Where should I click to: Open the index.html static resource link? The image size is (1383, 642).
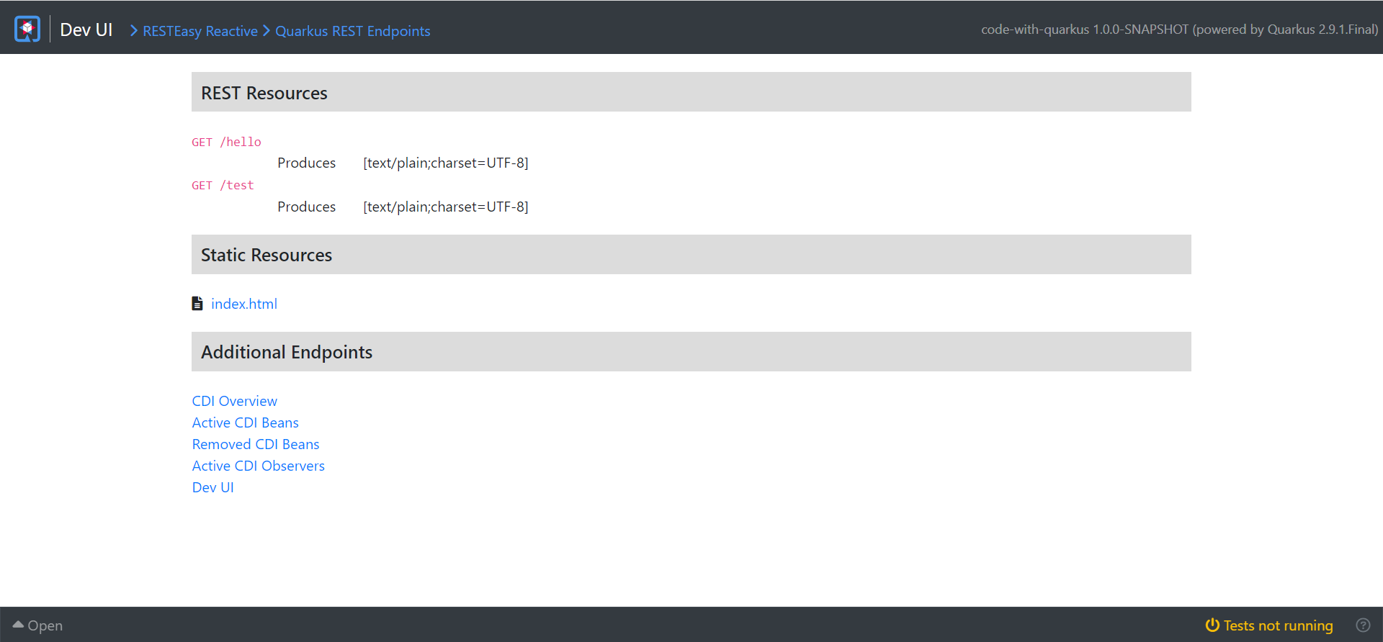click(x=244, y=304)
